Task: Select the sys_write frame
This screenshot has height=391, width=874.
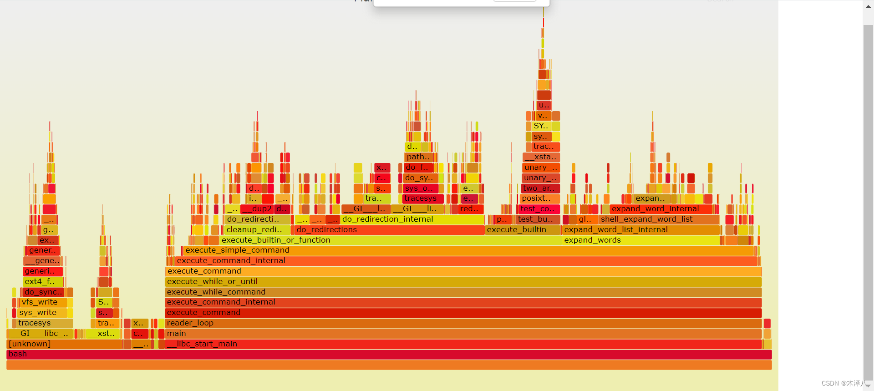Action: [42, 312]
